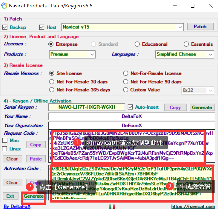Click the Your Name field DeltaFoX
Viewport: 218px width, 209px height.
tap(132, 116)
